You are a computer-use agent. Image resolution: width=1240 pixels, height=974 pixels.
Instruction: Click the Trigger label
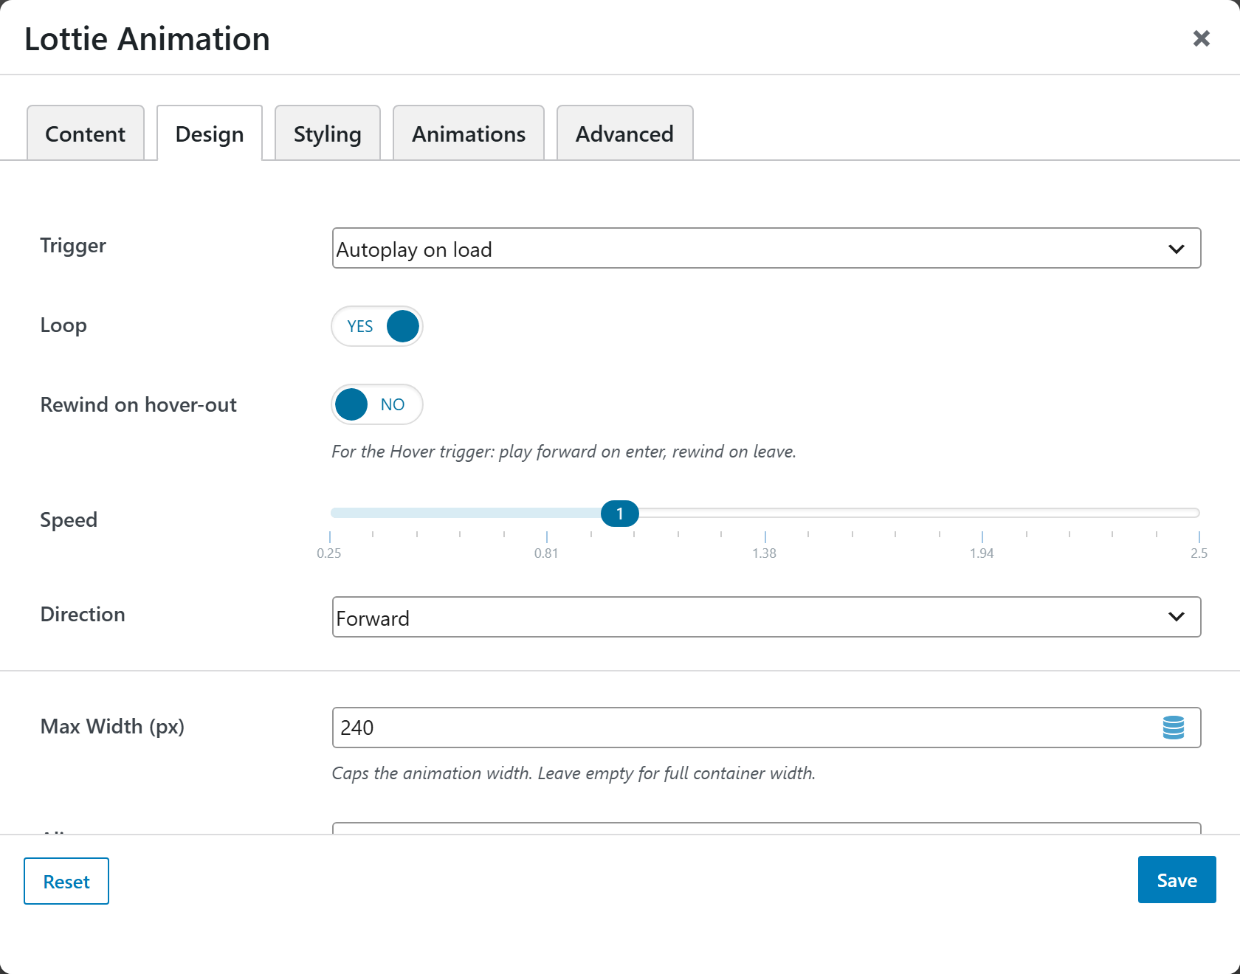pyautogui.click(x=73, y=246)
